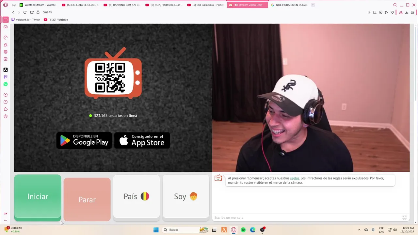
Task: Open the sidebar extensions cube icon
Action: pos(6,109)
